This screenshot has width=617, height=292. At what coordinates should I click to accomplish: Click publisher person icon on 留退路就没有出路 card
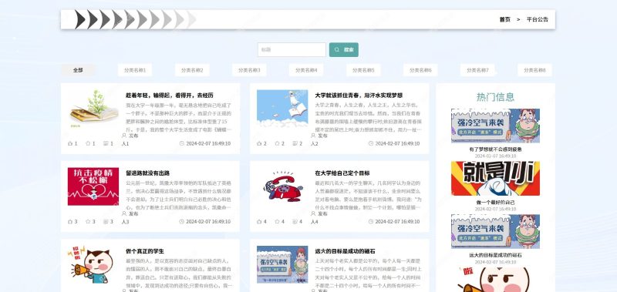(124, 213)
